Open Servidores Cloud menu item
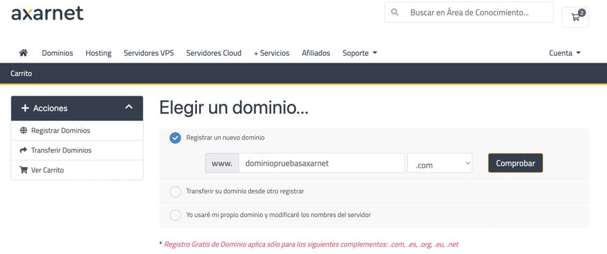 pos(214,53)
